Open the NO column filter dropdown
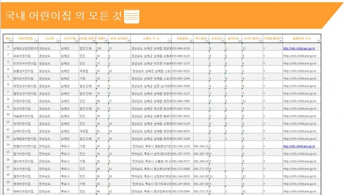This screenshot has height=195, width=344. coord(11,41)
